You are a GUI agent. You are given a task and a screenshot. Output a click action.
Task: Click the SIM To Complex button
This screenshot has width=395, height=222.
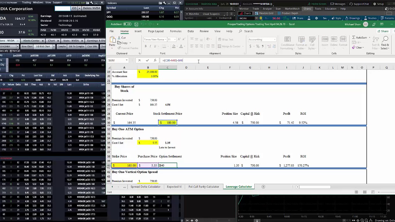tap(76, 47)
